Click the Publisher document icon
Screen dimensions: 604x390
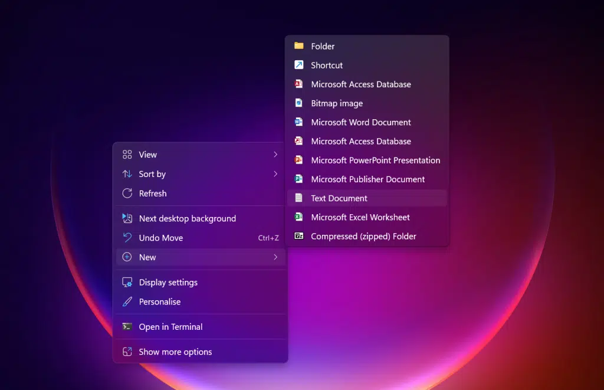(x=299, y=179)
